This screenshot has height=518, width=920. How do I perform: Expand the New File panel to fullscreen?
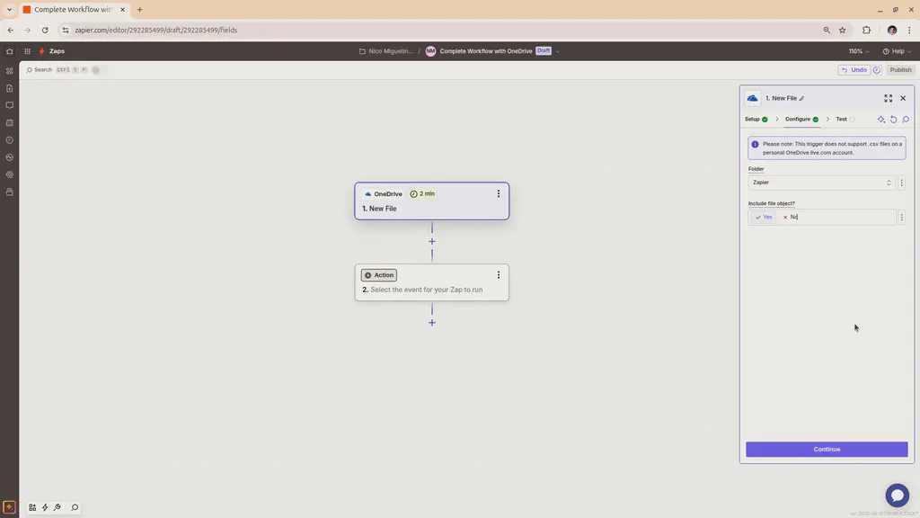(x=889, y=98)
